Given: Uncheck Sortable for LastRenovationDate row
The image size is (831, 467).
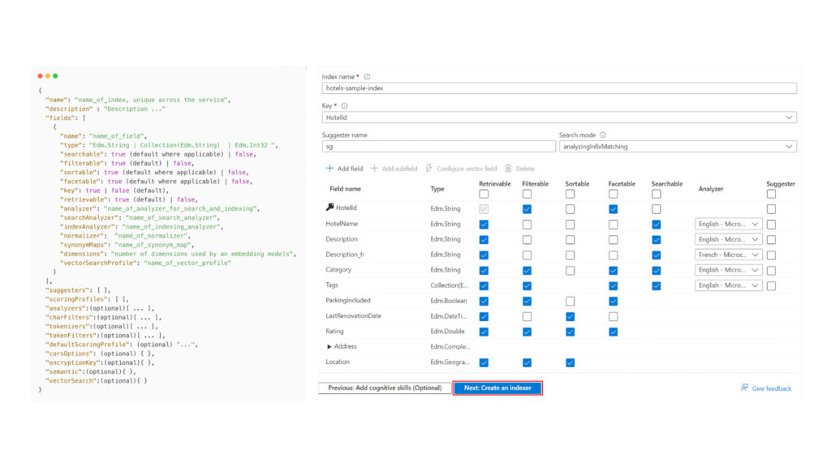Looking at the screenshot, I should click(x=571, y=317).
